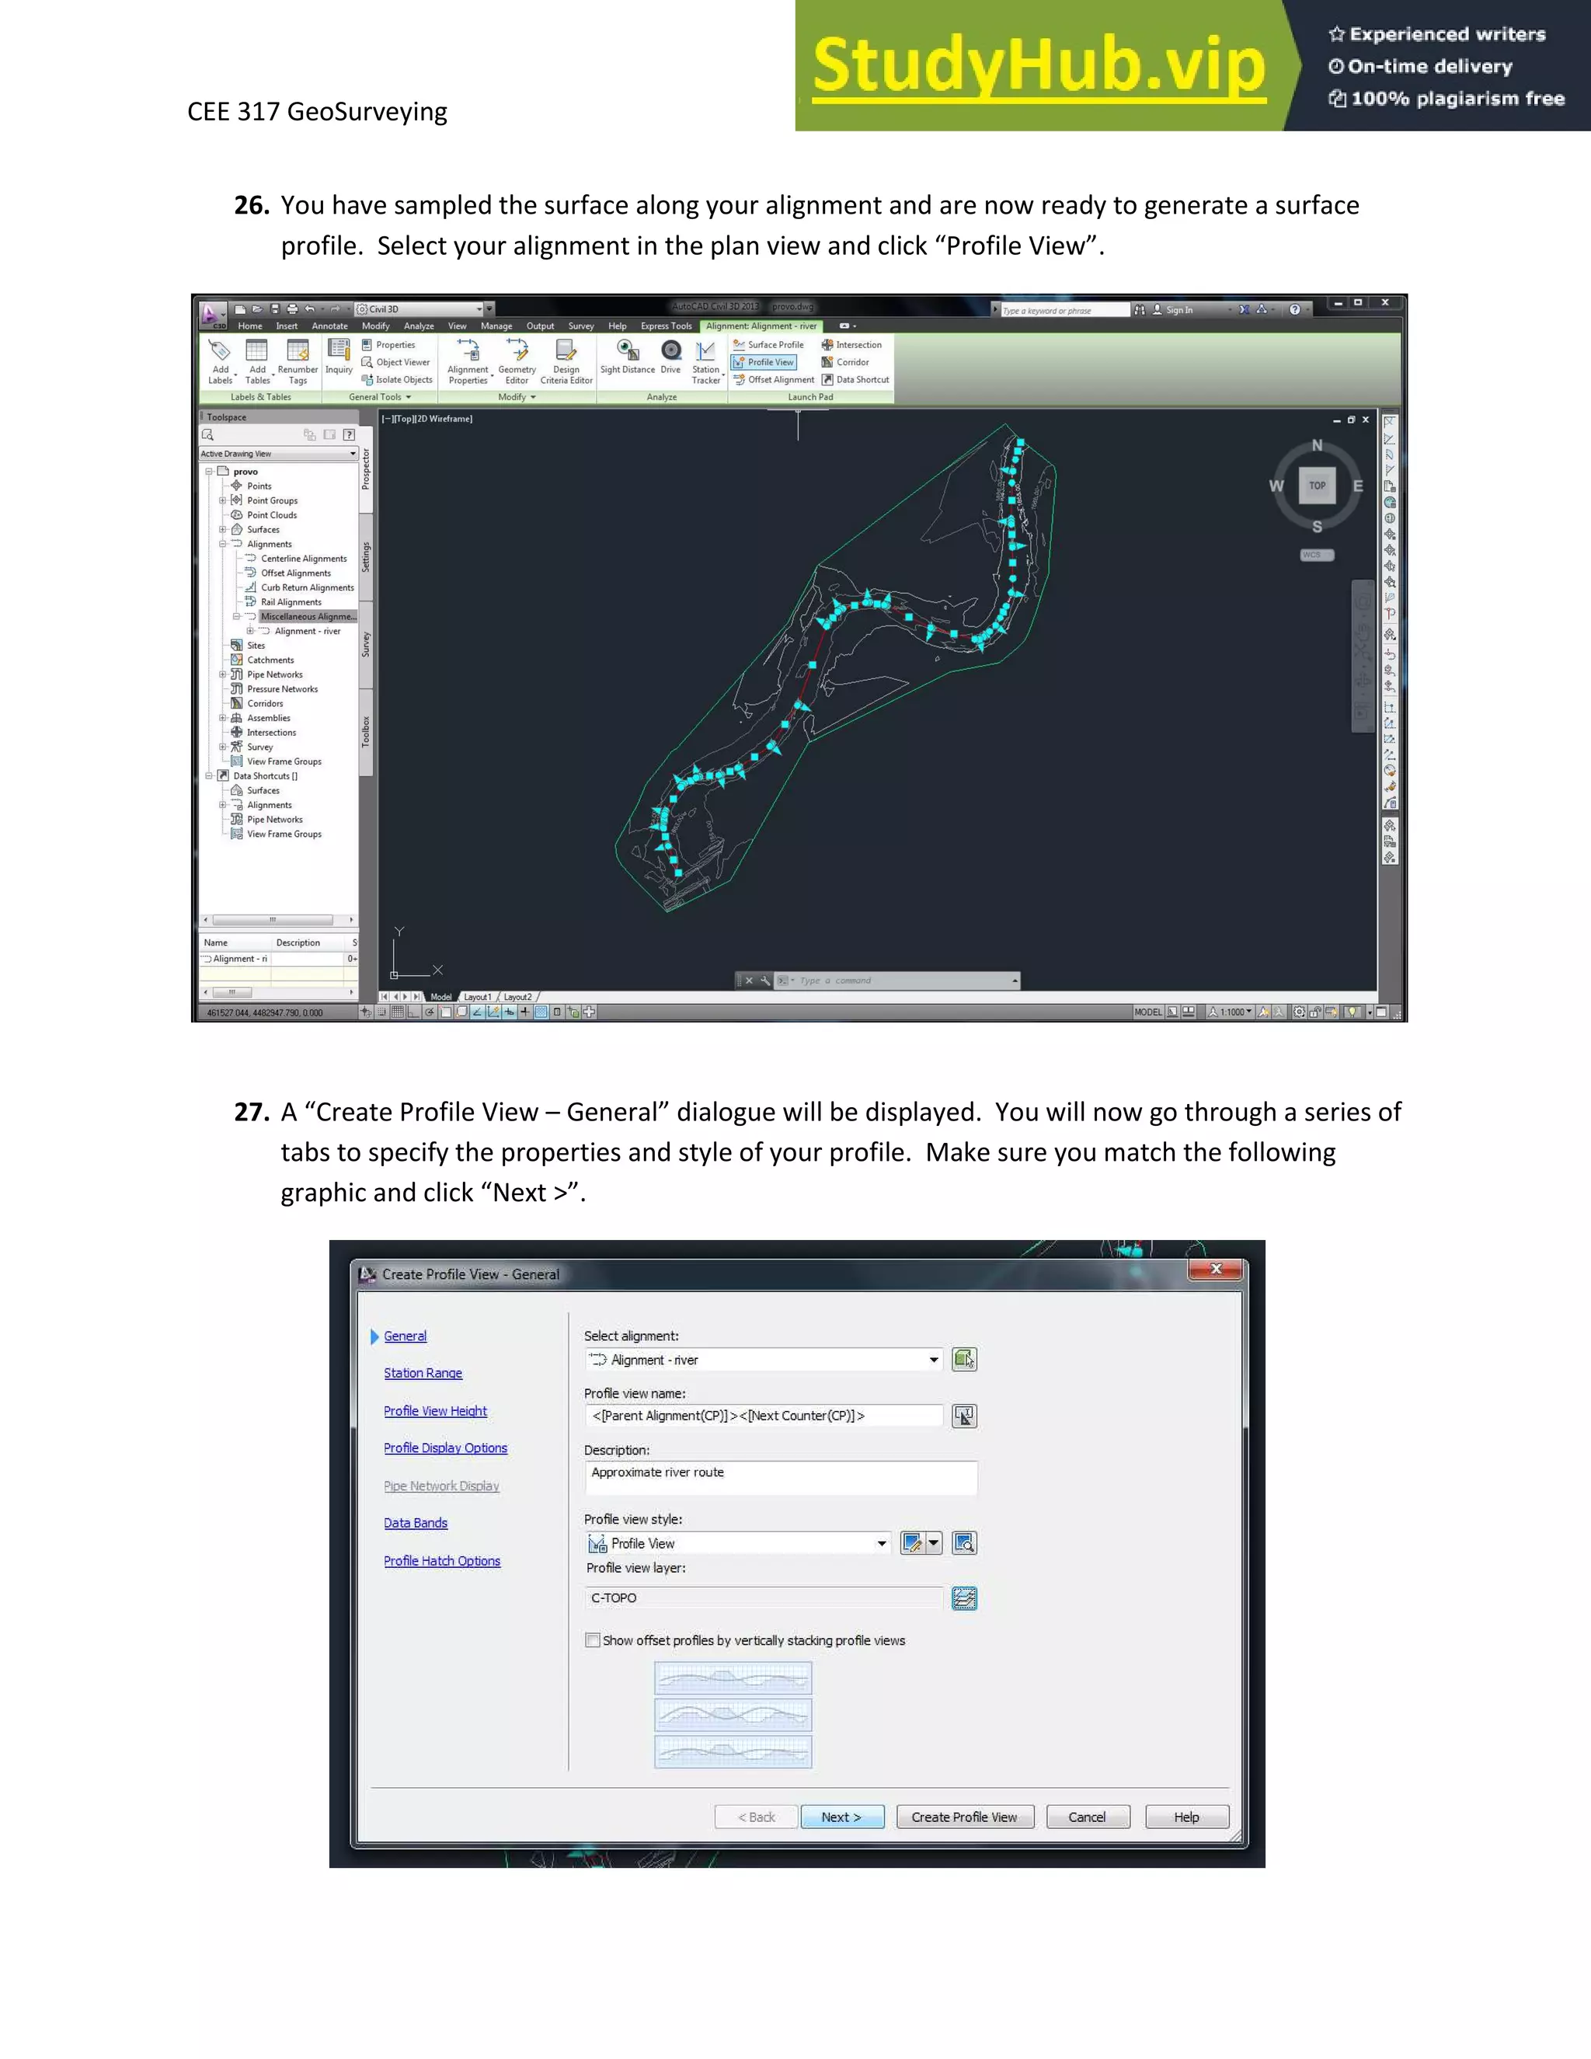Launch the Geometry Editor
Image resolution: width=1591 pixels, height=2059 pixels.
[x=517, y=362]
